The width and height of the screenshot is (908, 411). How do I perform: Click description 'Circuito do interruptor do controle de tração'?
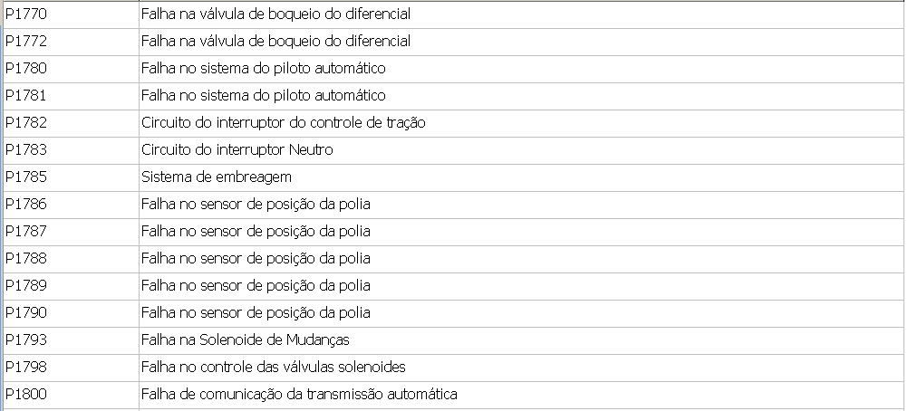(x=283, y=123)
